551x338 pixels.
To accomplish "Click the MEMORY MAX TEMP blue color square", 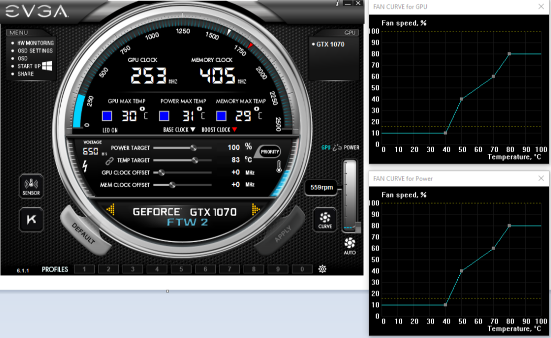I will click(221, 116).
